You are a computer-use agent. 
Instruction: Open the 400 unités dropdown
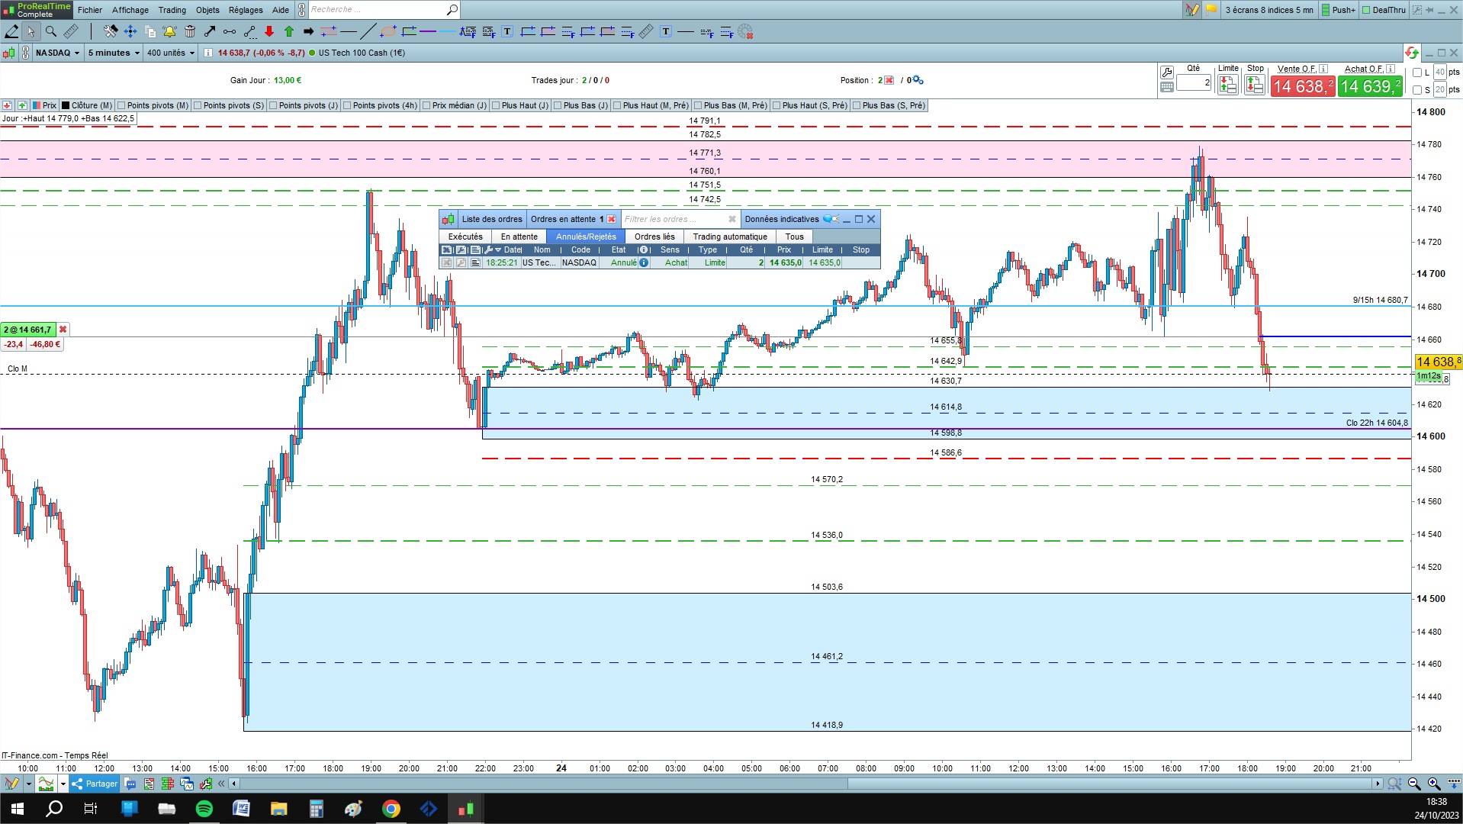[x=171, y=53]
